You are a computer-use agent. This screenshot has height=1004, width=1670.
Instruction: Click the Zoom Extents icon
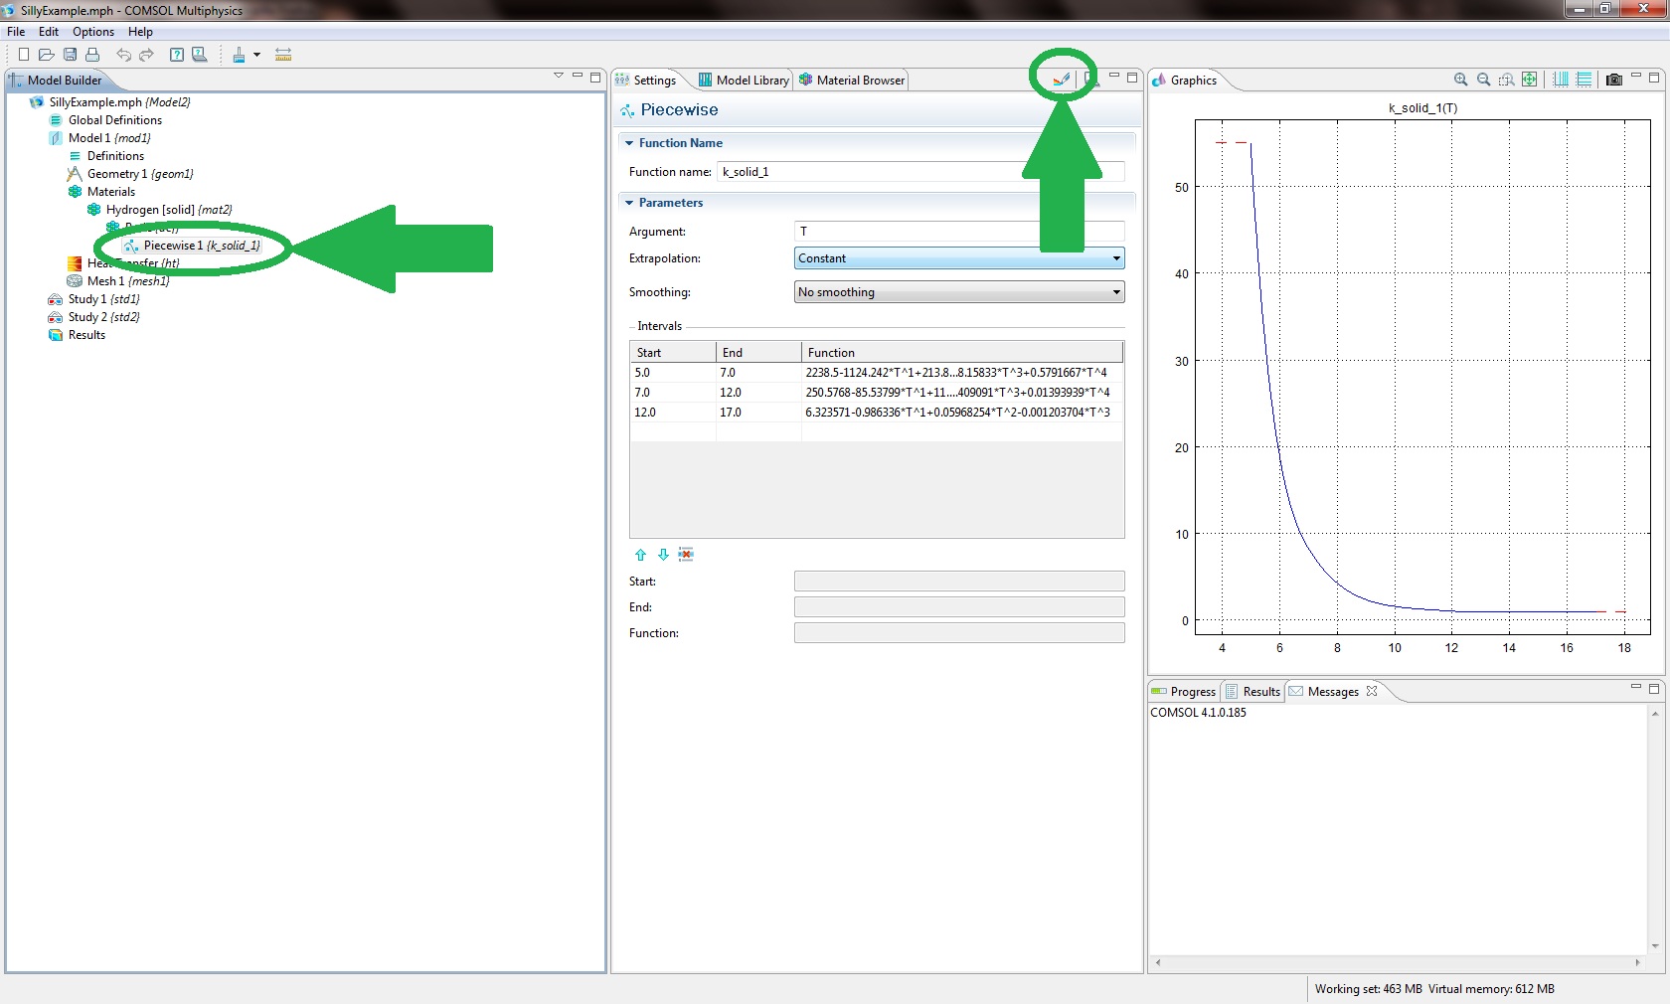(x=1529, y=80)
